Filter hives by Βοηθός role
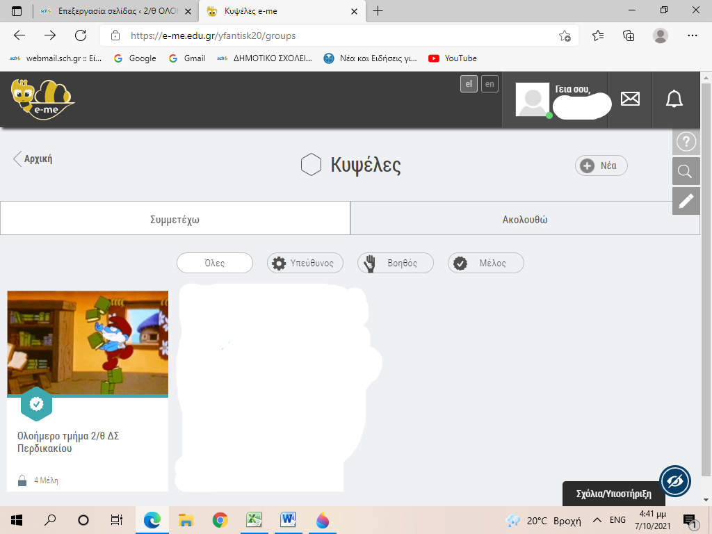Screen dimensions: 712x534 click(x=395, y=264)
